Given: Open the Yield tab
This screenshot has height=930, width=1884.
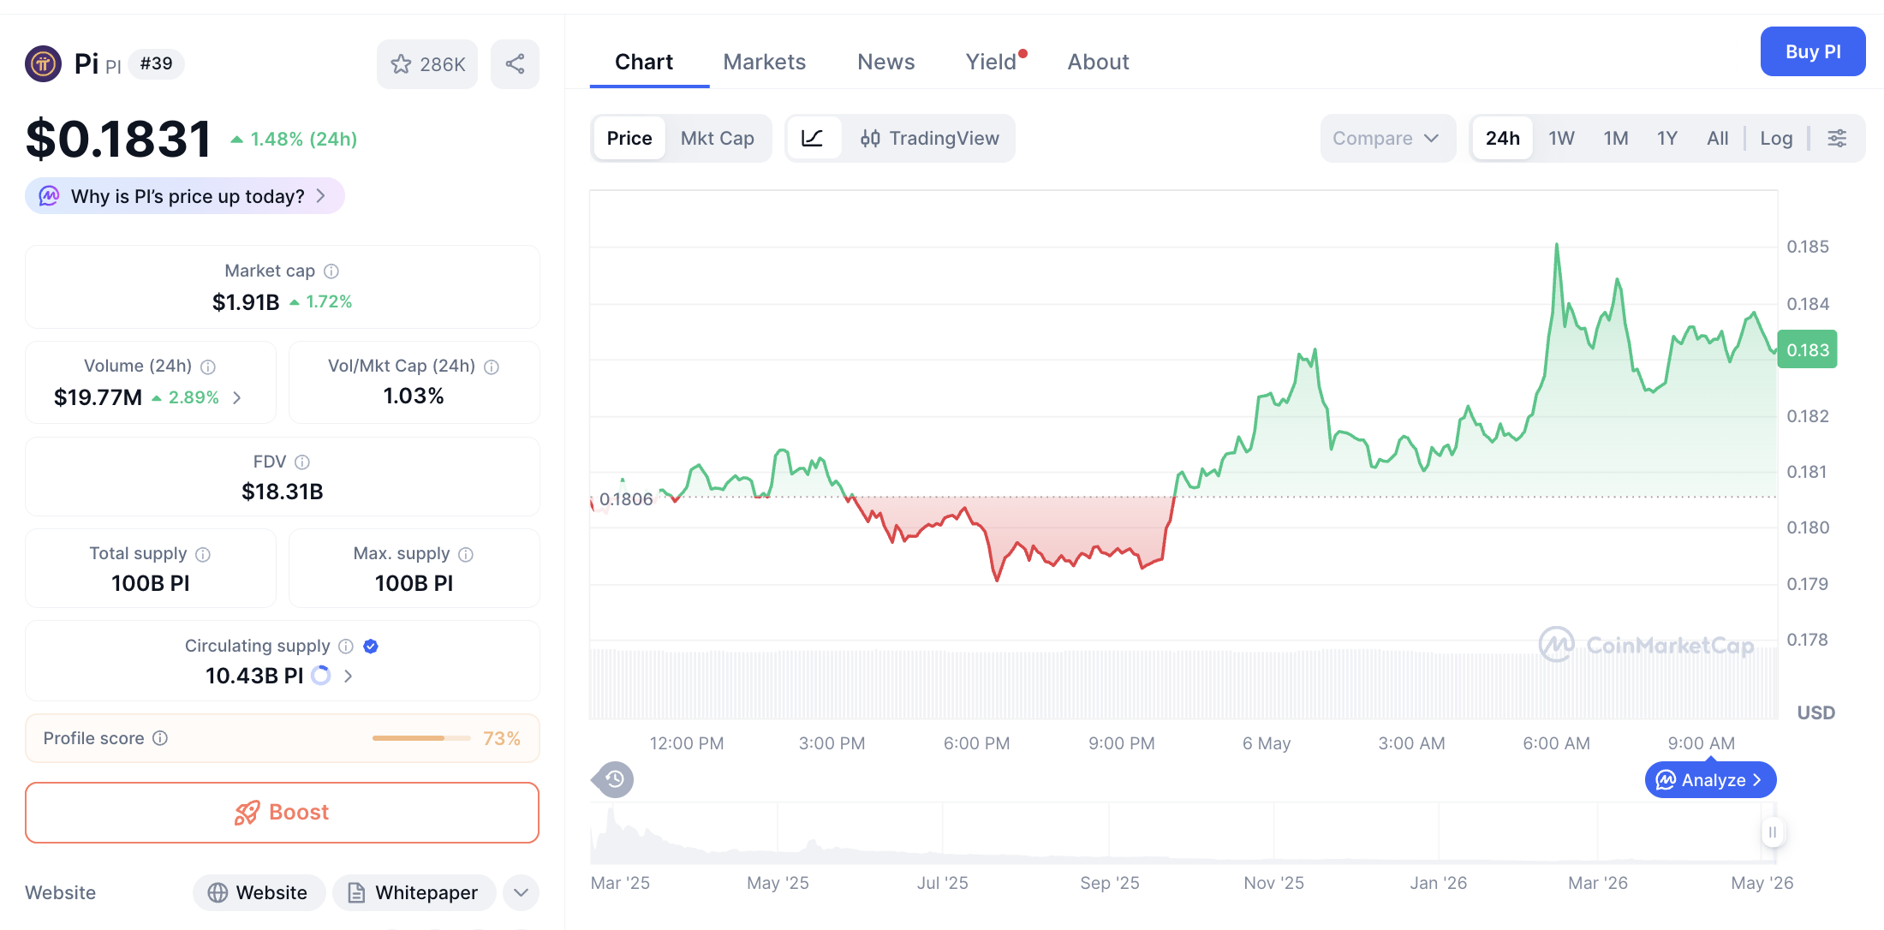Looking at the screenshot, I should pos(993,62).
